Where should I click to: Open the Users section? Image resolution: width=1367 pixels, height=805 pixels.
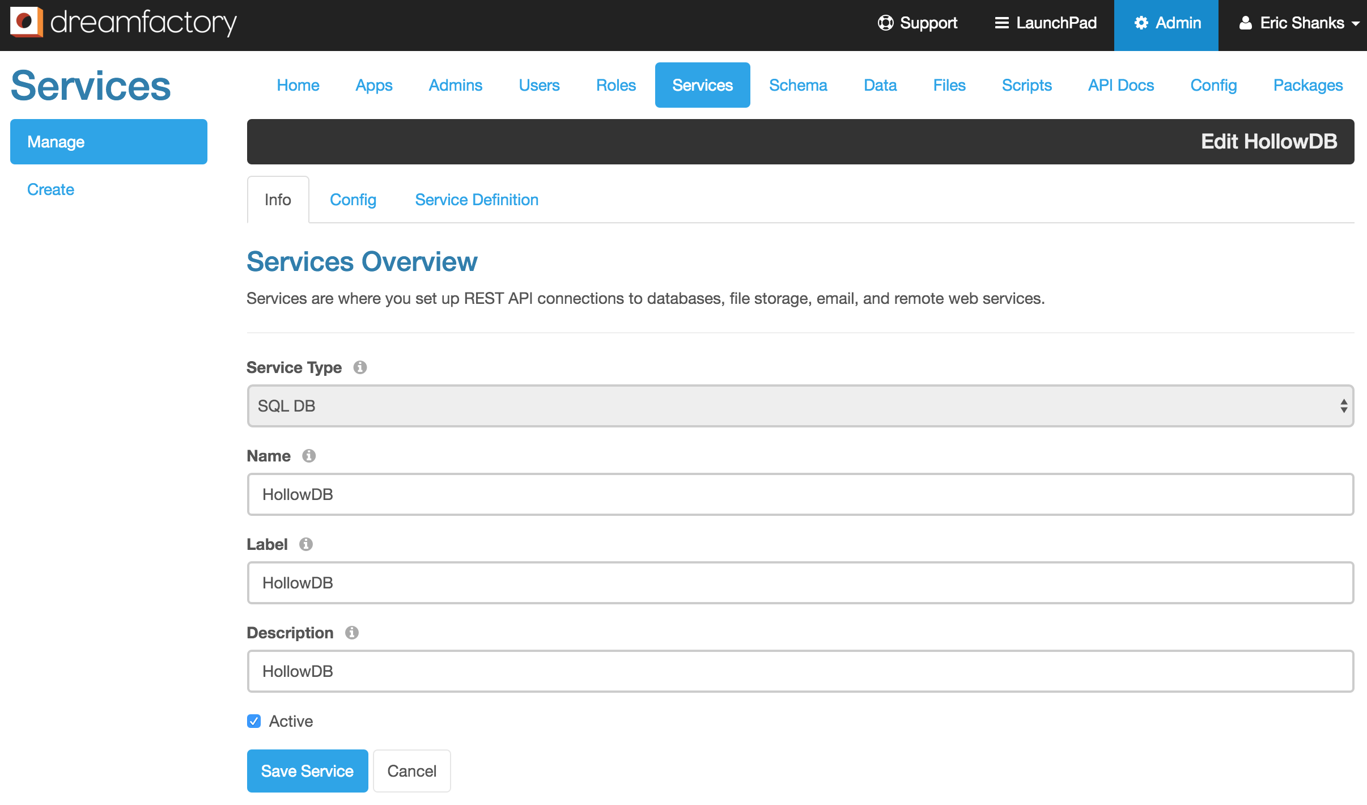(540, 85)
